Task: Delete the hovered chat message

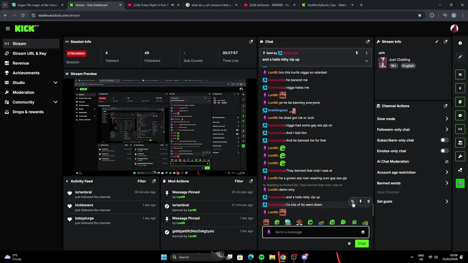Action: (368, 201)
